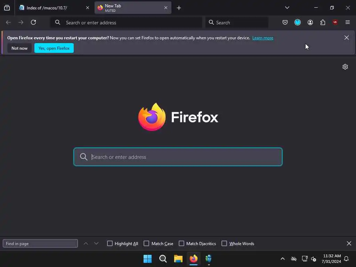
Task: Open the hamburger application menu
Action: [x=348, y=22]
